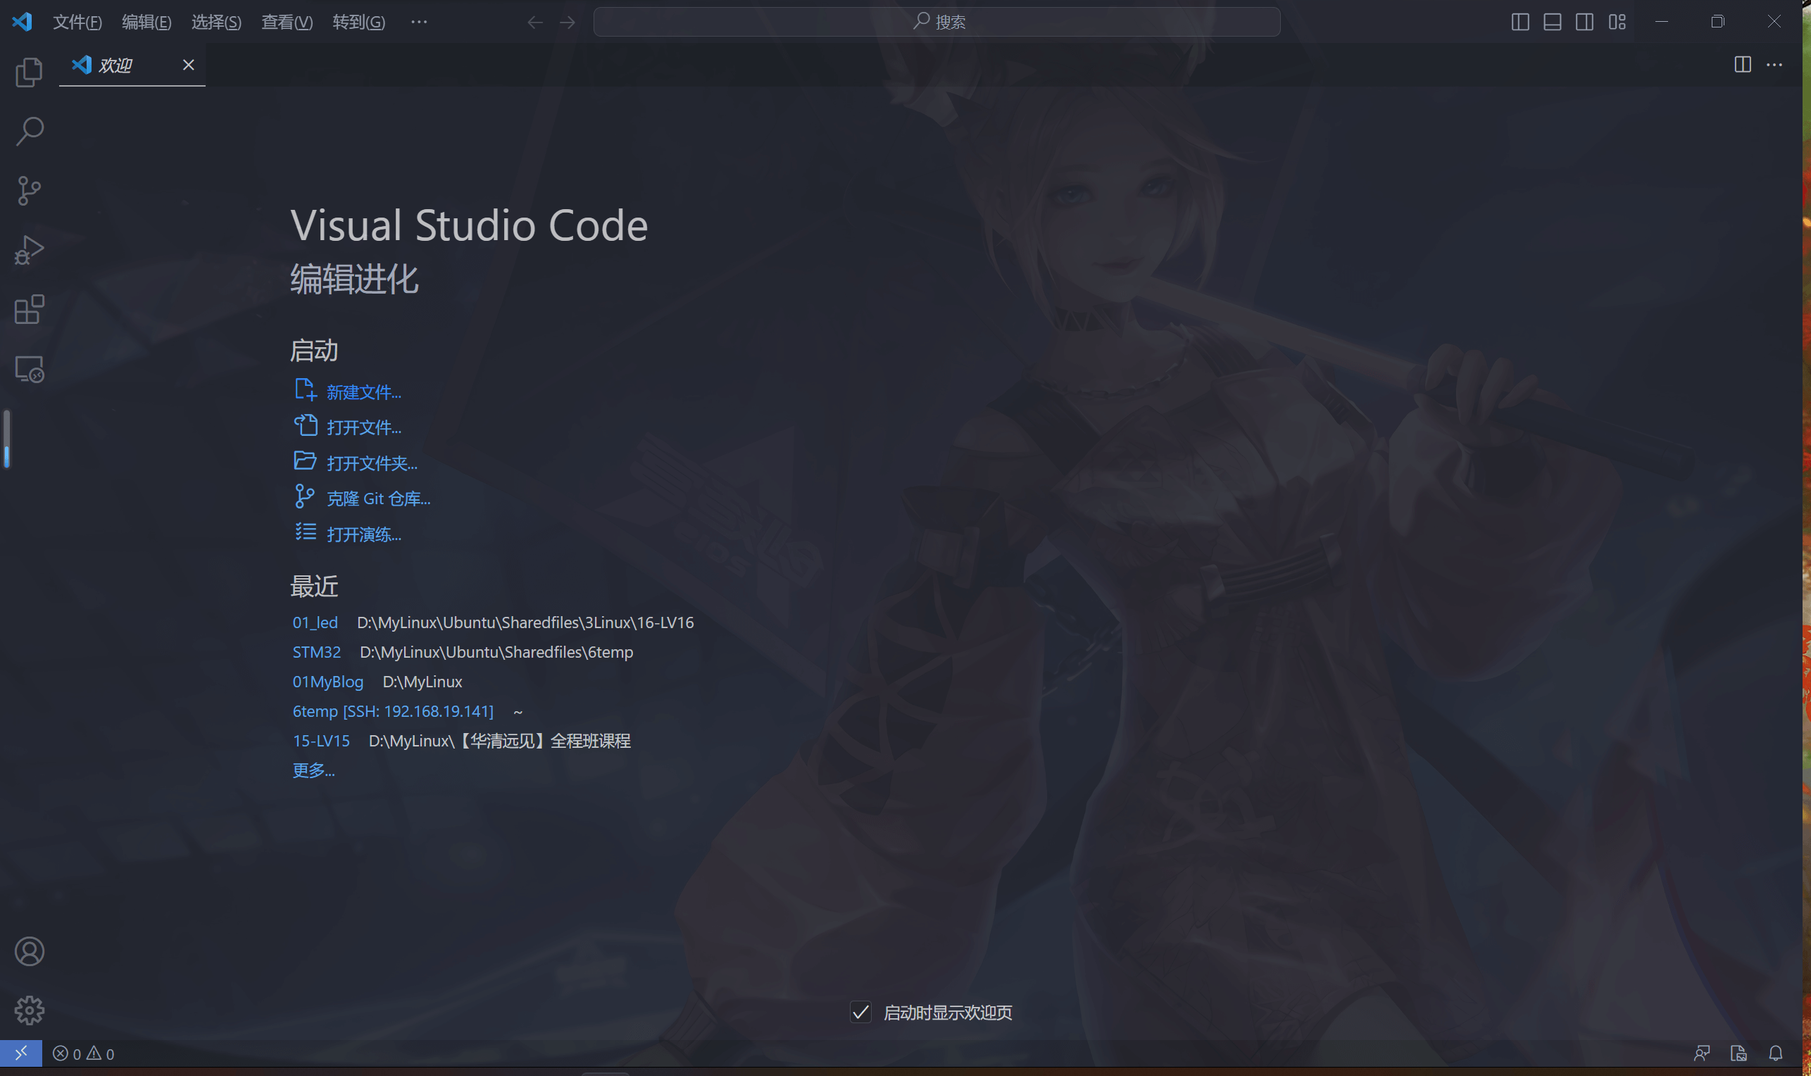Open the Accounts menu icon
Screen dimensions: 1811x1076
[x=29, y=951]
